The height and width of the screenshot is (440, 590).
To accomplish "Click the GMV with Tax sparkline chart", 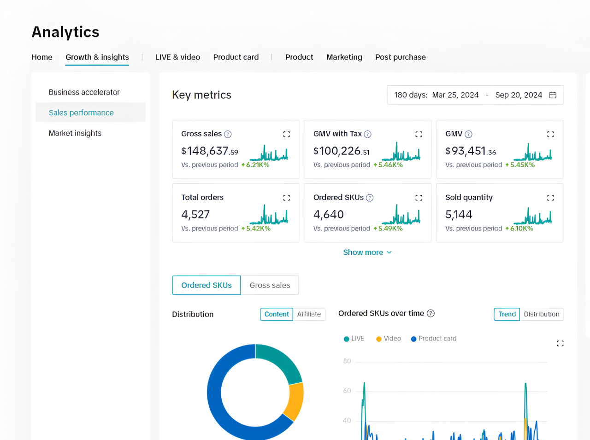I will [x=401, y=152].
